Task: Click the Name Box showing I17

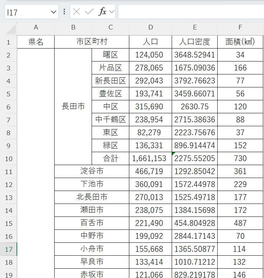Action: [32, 12]
